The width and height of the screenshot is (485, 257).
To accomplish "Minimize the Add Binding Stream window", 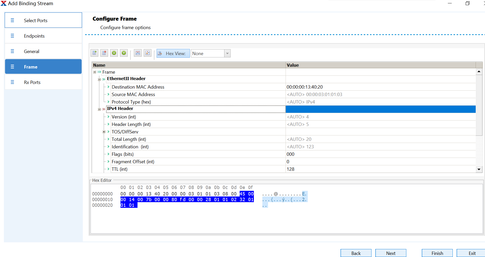I will (x=450, y=3).
